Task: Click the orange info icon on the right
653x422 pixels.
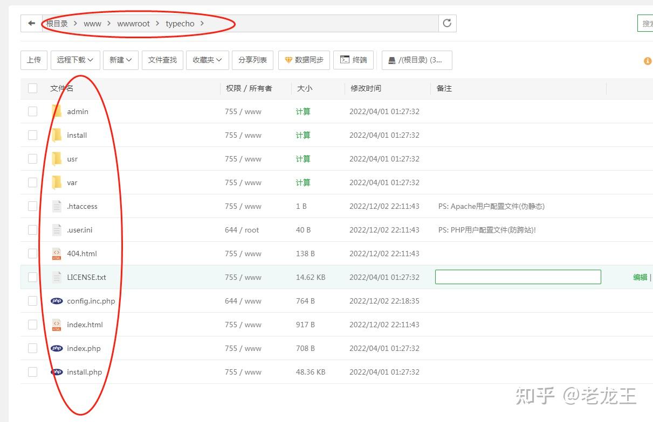Action: pyautogui.click(x=647, y=61)
